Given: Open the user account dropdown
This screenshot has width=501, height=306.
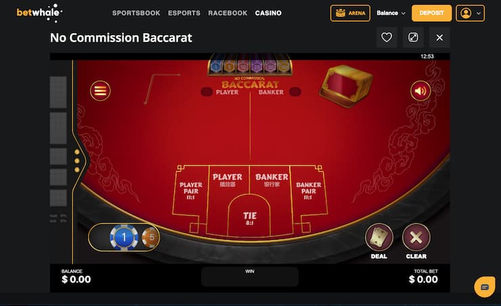Looking at the screenshot, I should [470, 13].
